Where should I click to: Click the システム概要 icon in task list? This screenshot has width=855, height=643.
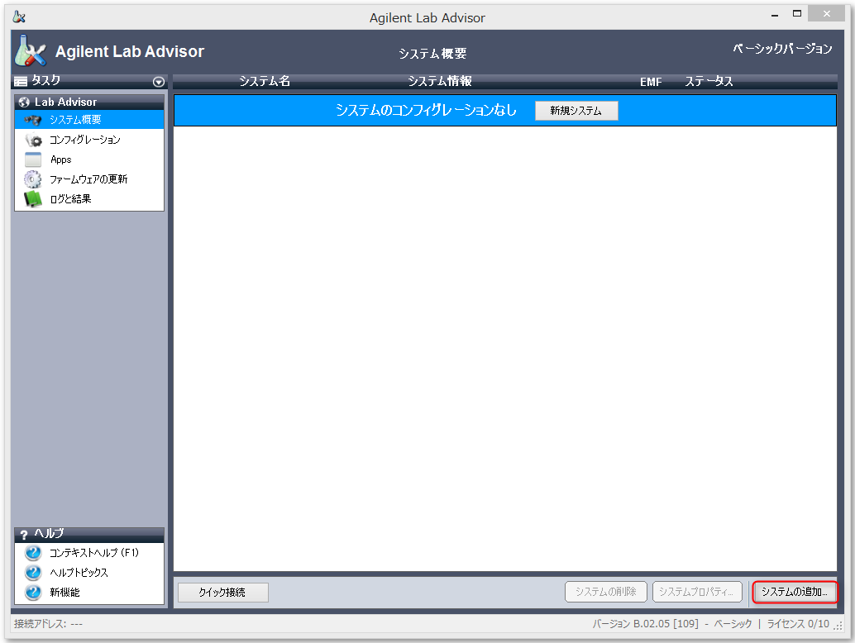click(33, 120)
